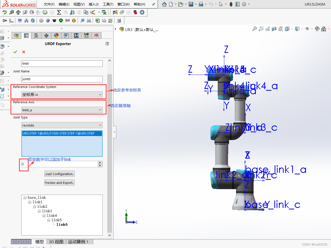This screenshot has height=248, width=331.
Task: Open the Mass Properties tool
Action: click(x=18, y=12)
